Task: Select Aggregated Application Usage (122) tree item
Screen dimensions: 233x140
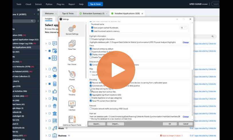Action: click(25, 39)
